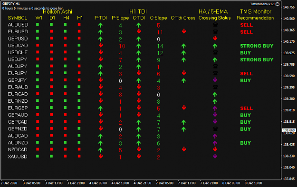Click the 140.755 price axis label

289,7
